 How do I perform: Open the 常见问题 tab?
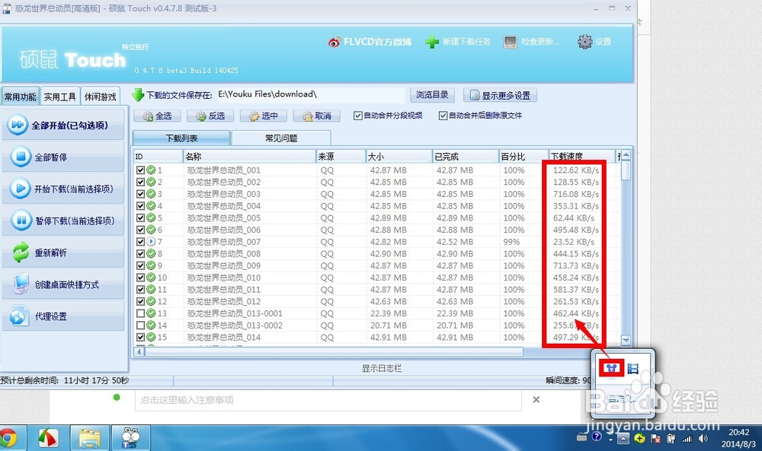(281, 138)
